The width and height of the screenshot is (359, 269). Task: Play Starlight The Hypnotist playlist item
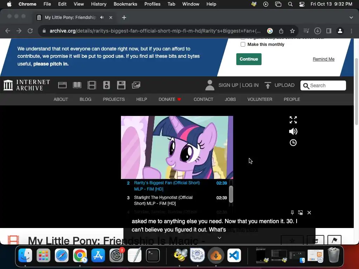click(177, 200)
